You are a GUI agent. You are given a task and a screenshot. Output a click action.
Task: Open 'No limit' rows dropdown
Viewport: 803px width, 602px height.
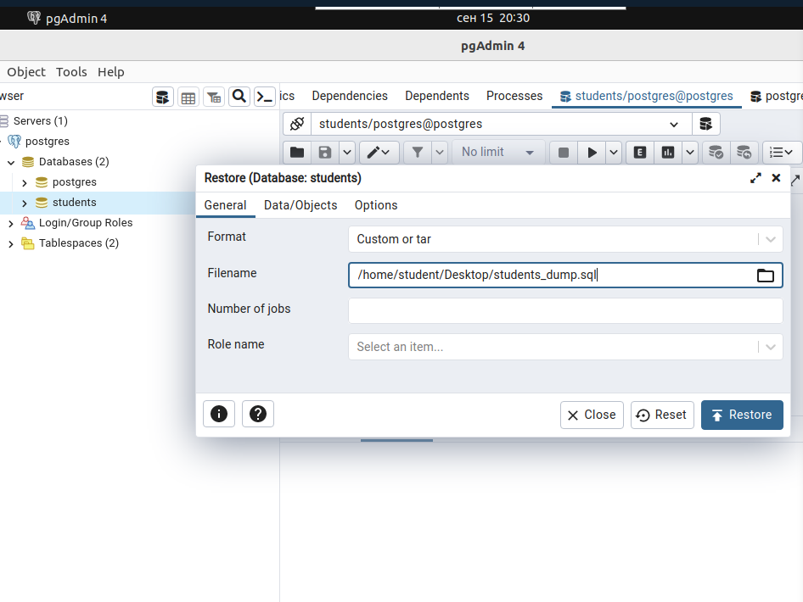pyautogui.click(x=498, y=153)
